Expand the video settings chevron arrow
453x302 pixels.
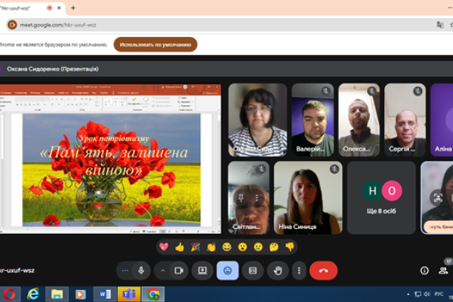(x=163, y=270)
